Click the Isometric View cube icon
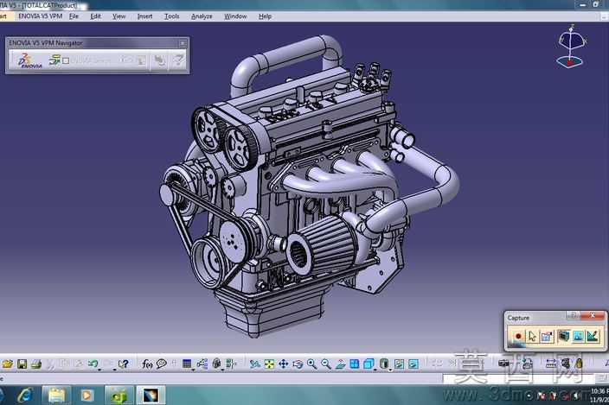 (369, 364)
